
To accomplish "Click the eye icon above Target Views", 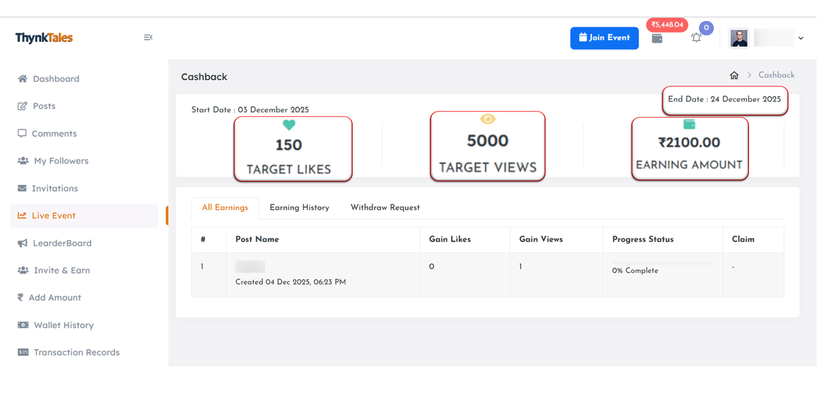I will pos(488,119).
